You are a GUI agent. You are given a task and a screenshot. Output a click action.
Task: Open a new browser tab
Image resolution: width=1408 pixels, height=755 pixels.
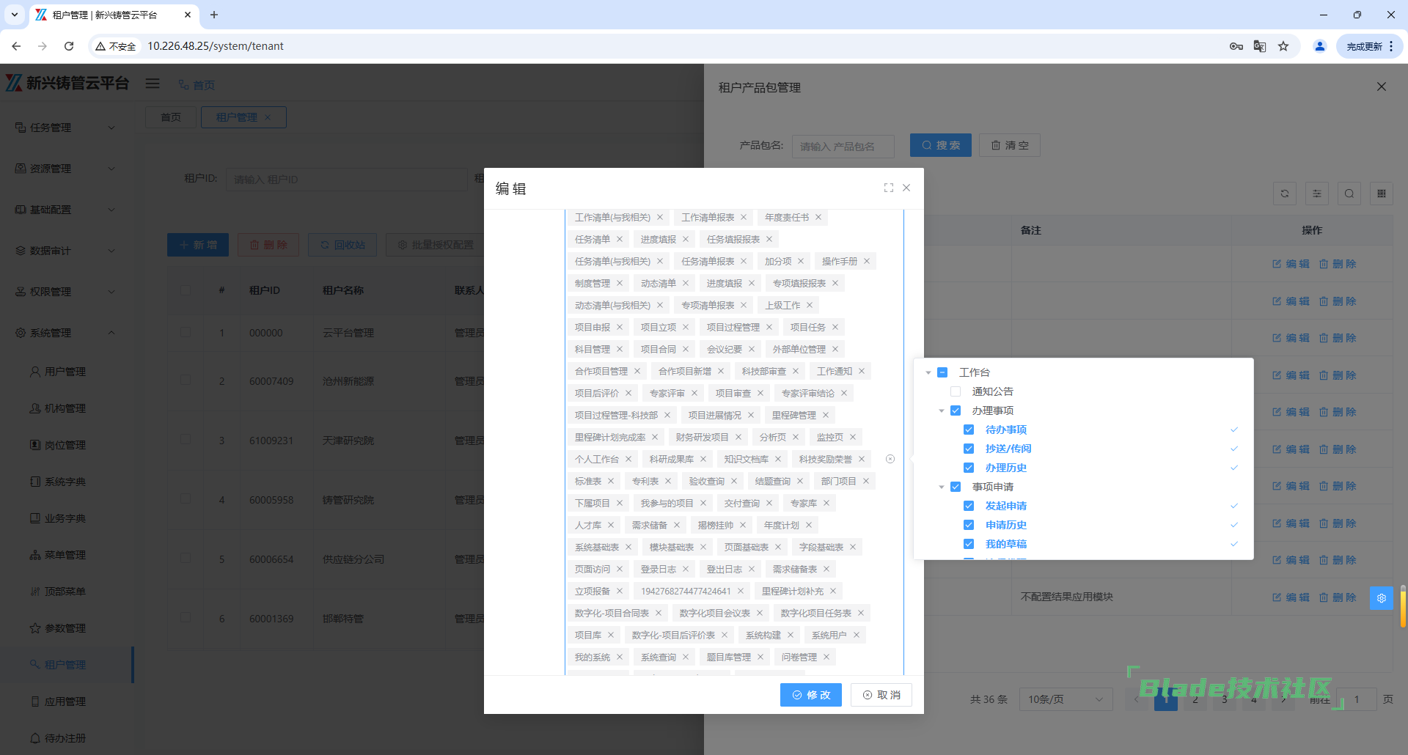(x=214, y=15)
